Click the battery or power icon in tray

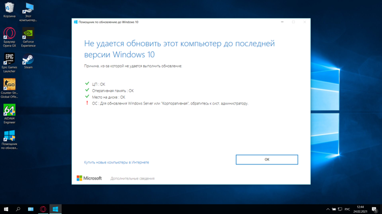pos(334,209)
